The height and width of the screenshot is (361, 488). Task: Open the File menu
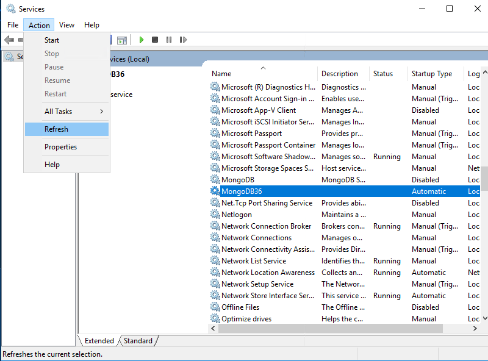pyautogui.click(x=13, y=25)
